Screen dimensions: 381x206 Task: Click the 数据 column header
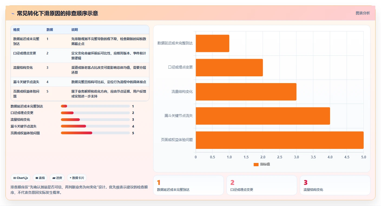click(50, 30)
